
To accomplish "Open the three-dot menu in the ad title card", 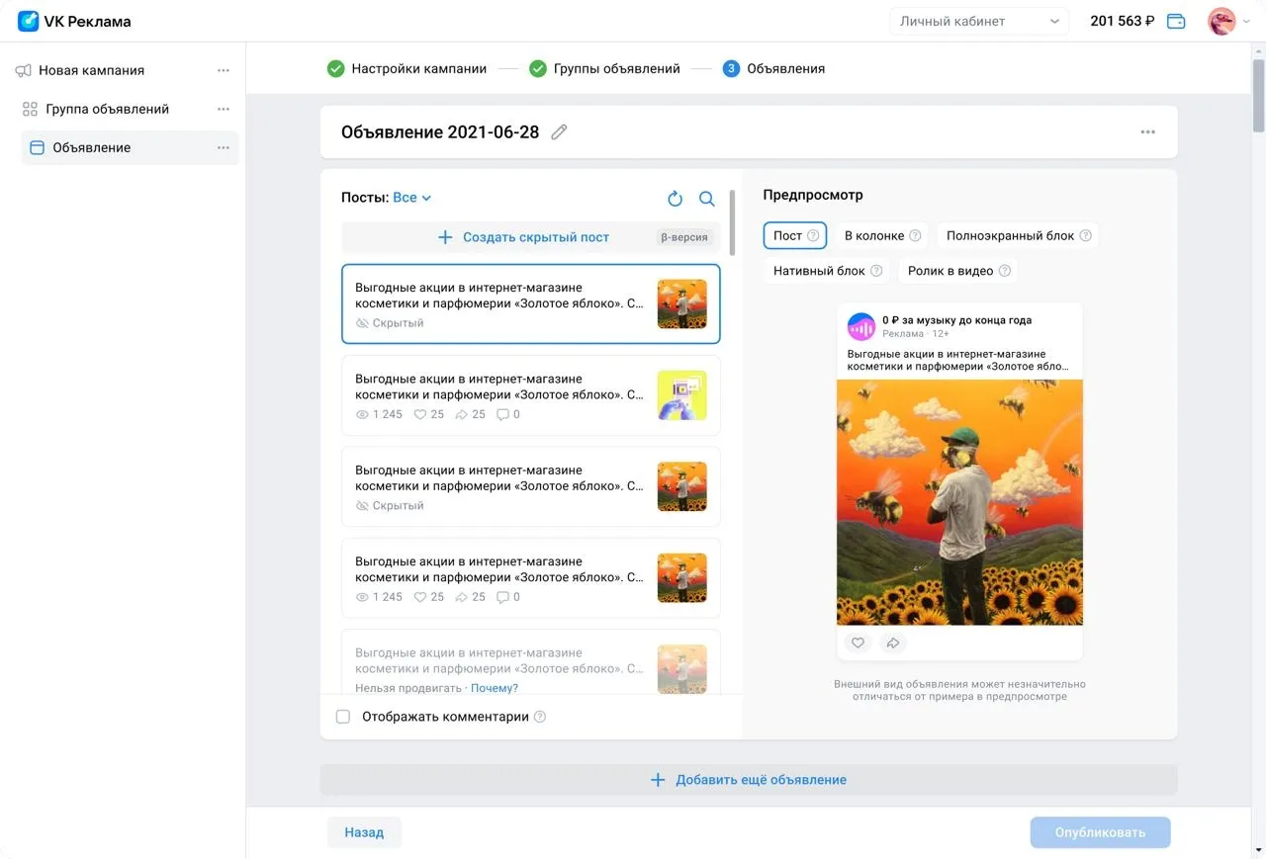I will click(x=1147, y=132).
